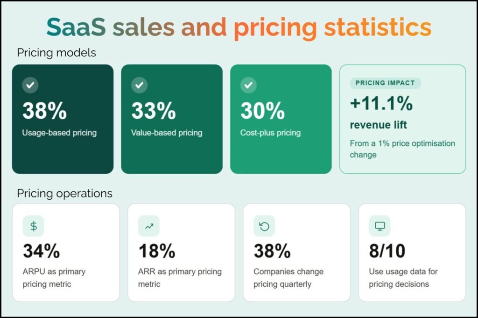The height and width of the screenshot is (318, 478).
Task: Click the Pricing operations section heading
Action: click(x=65, y=193)
